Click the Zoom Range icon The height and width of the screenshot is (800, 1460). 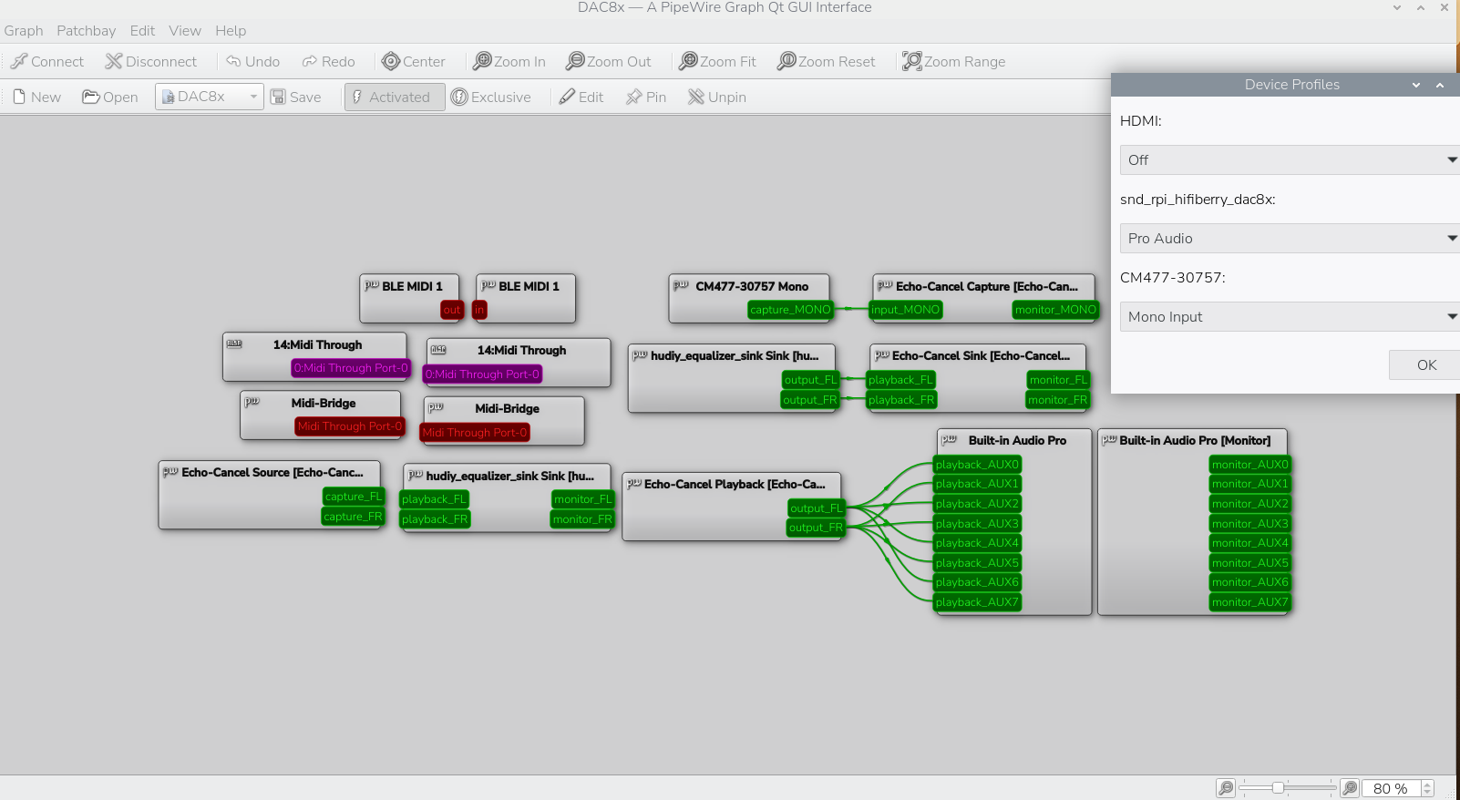pos(911,62)
